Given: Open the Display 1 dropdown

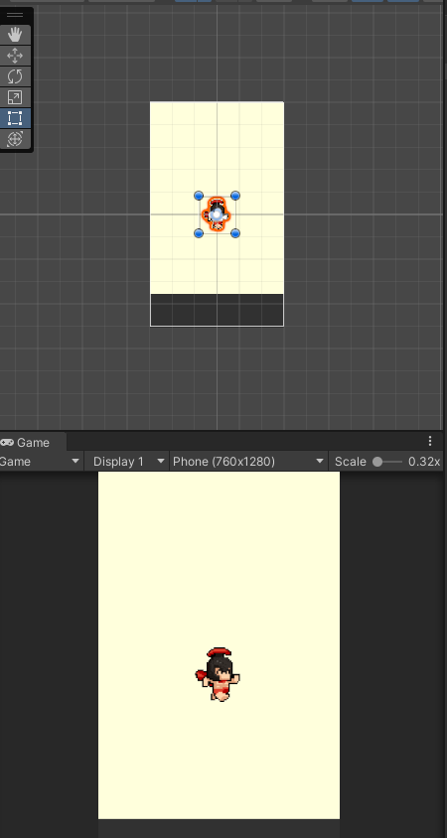Looking at the screenshot, I should 127,462.
